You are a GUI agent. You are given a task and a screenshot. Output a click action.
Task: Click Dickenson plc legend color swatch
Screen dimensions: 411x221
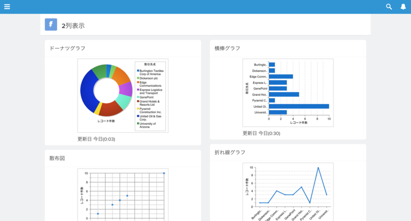(138, 78)
